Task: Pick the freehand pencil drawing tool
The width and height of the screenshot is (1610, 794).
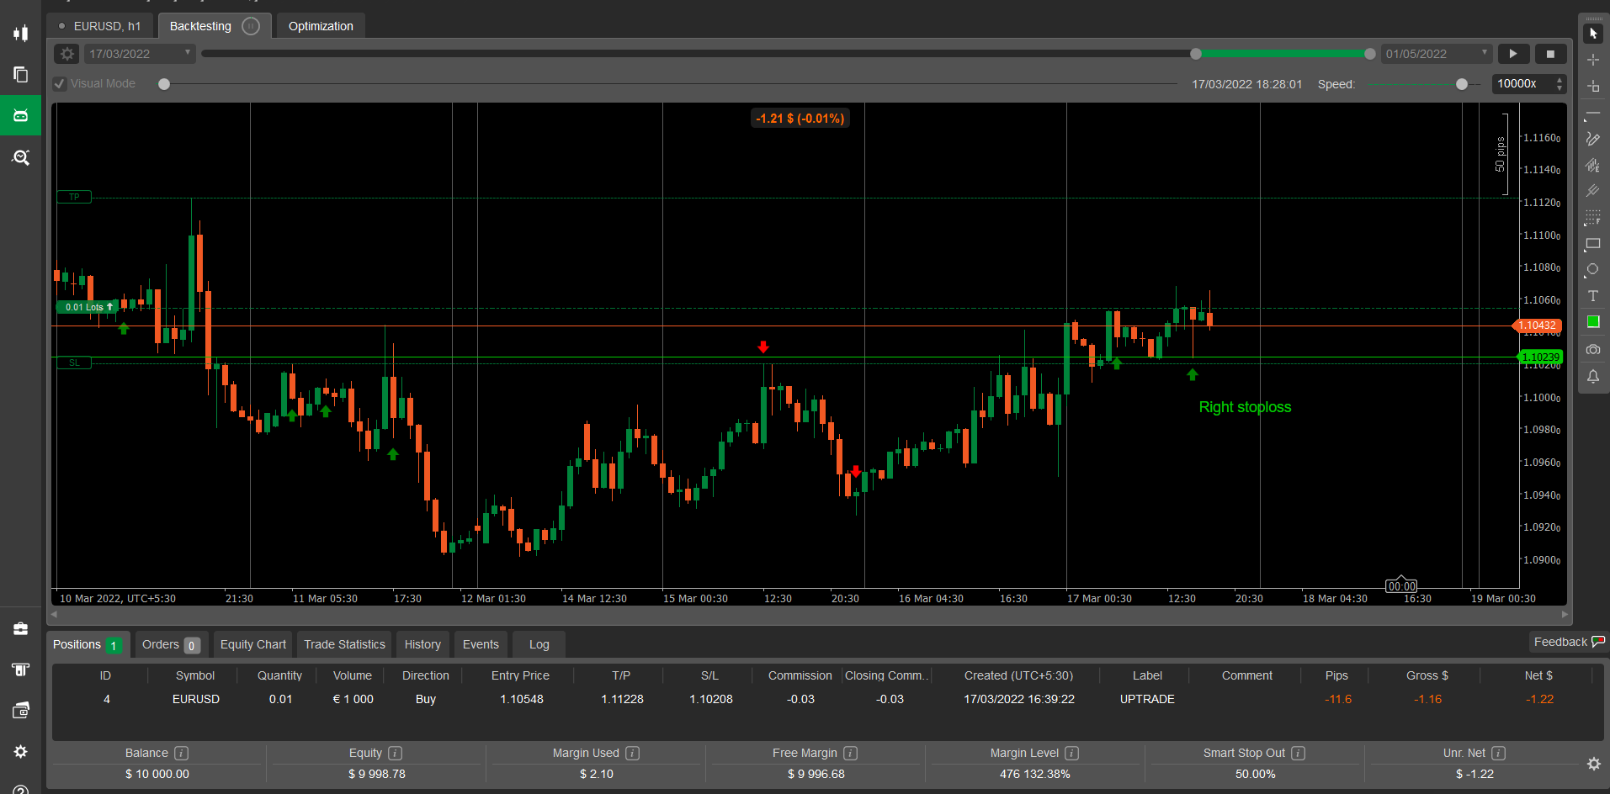Action: pos(1592,139)
